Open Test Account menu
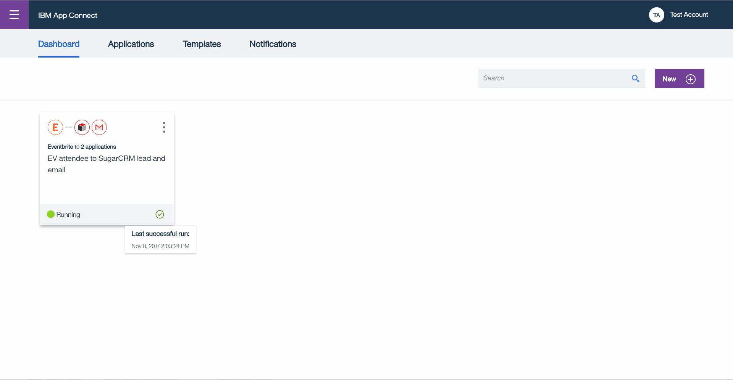The width and height of the screenshot is (733, 380). click(x=689, y=14)
